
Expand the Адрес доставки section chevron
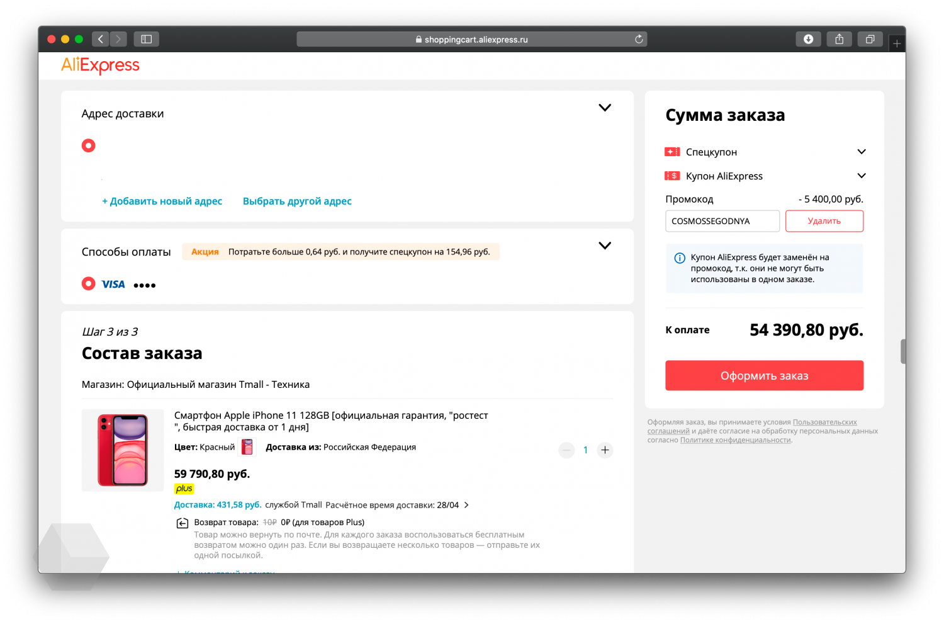pos(605,108)
